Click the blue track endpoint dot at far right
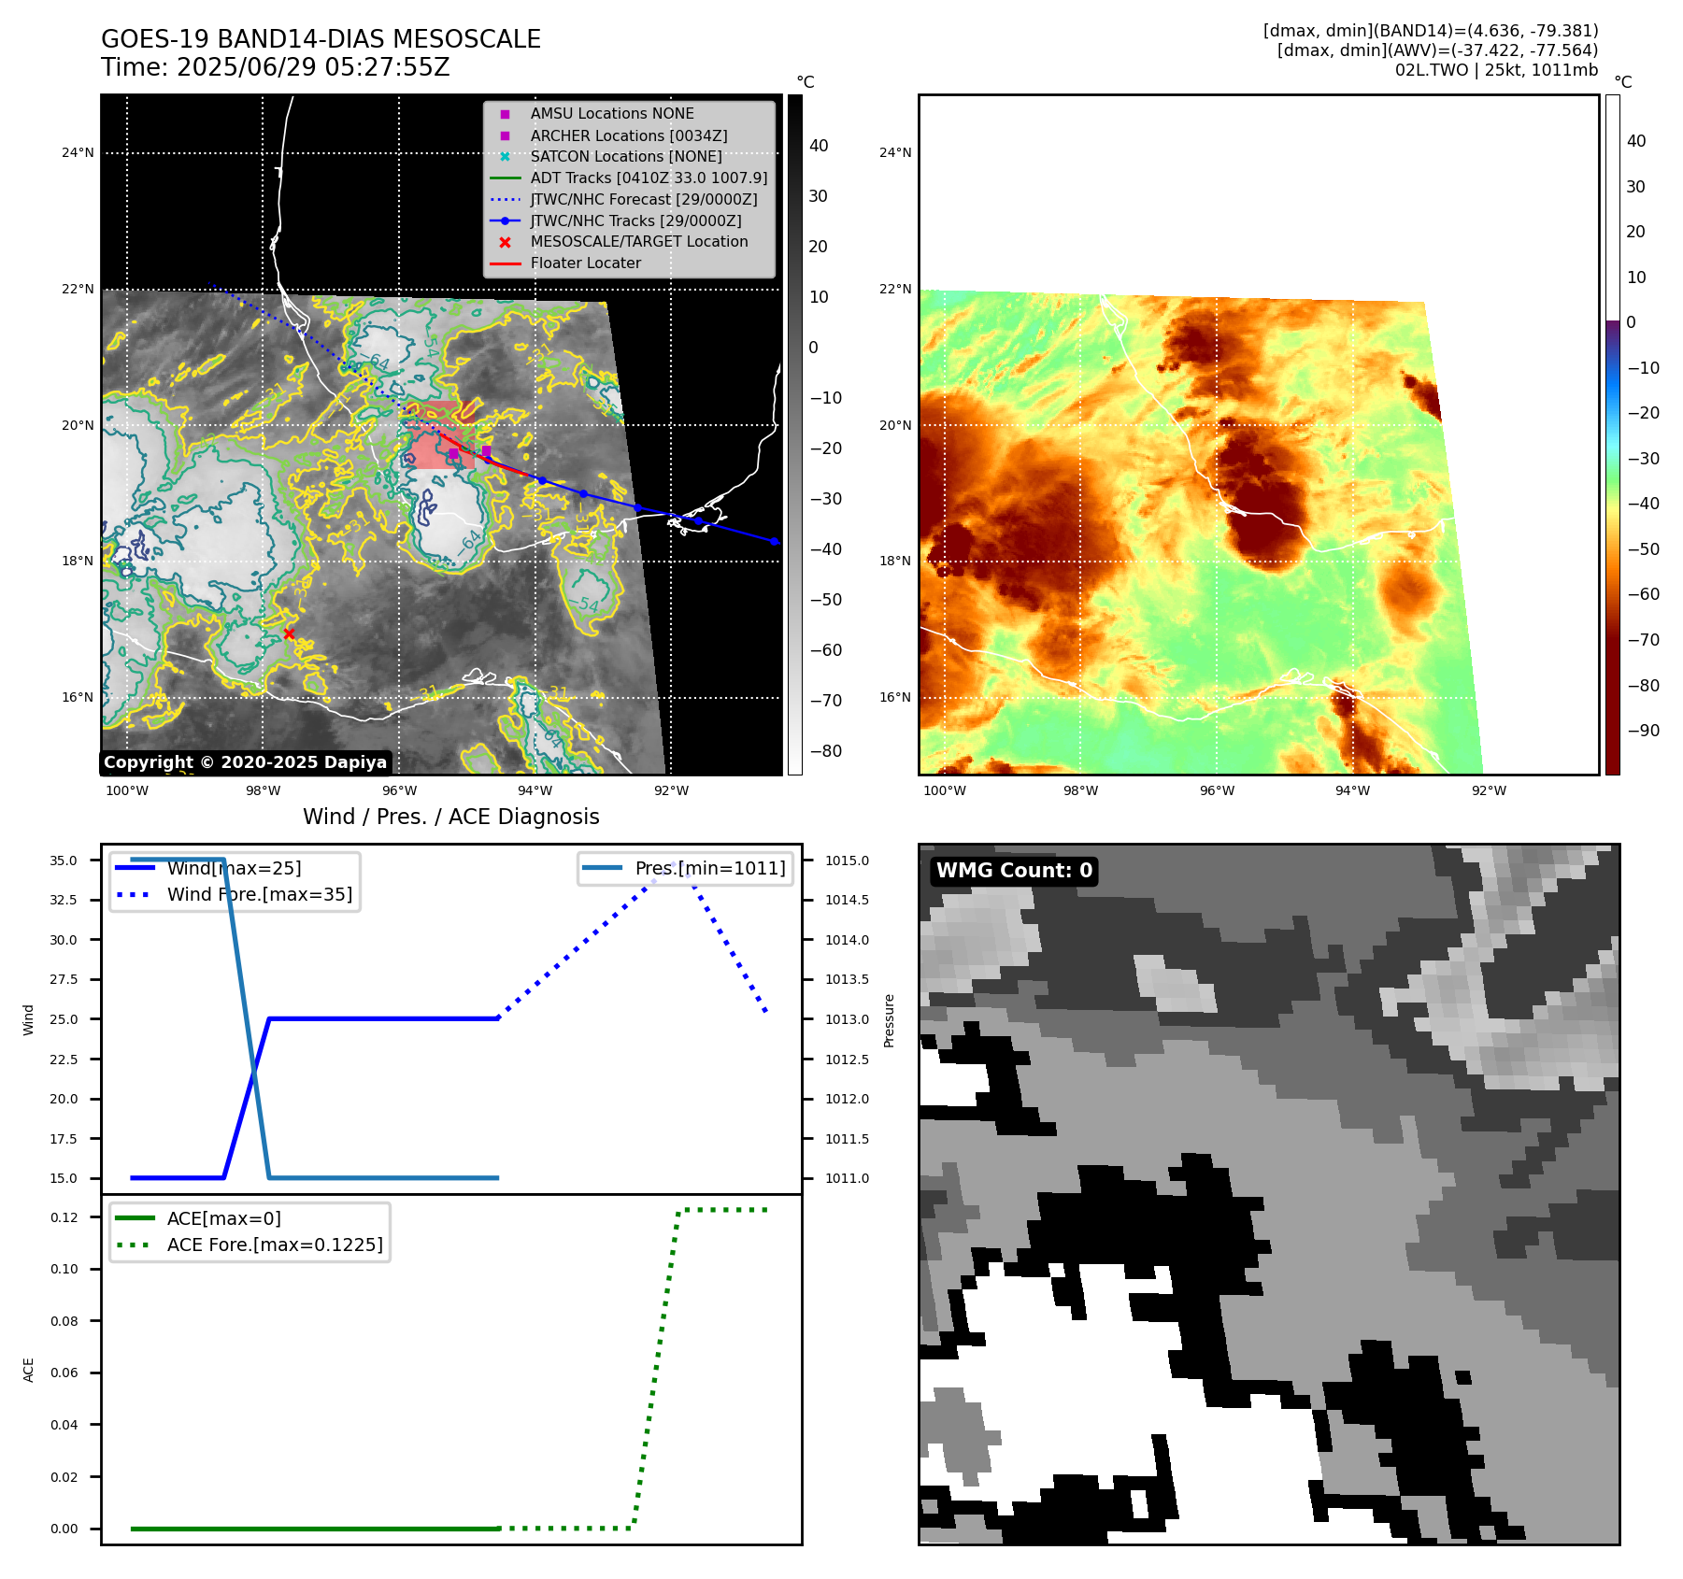The height and width of the screenshot is (1579, 1683). (x=774, y=541)
